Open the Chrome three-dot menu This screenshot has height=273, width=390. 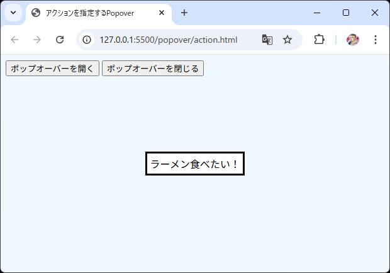point(376,40)
